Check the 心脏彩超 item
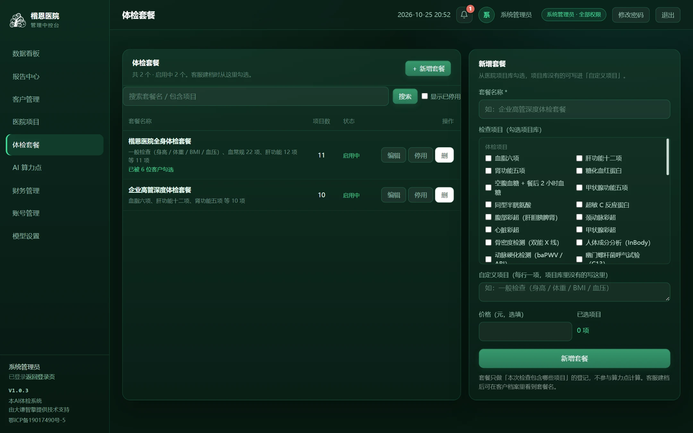693x433 pixels. pos(488,230)
